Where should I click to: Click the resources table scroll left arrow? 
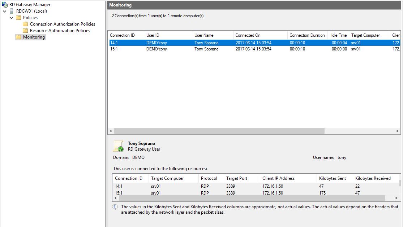(116, 198)
